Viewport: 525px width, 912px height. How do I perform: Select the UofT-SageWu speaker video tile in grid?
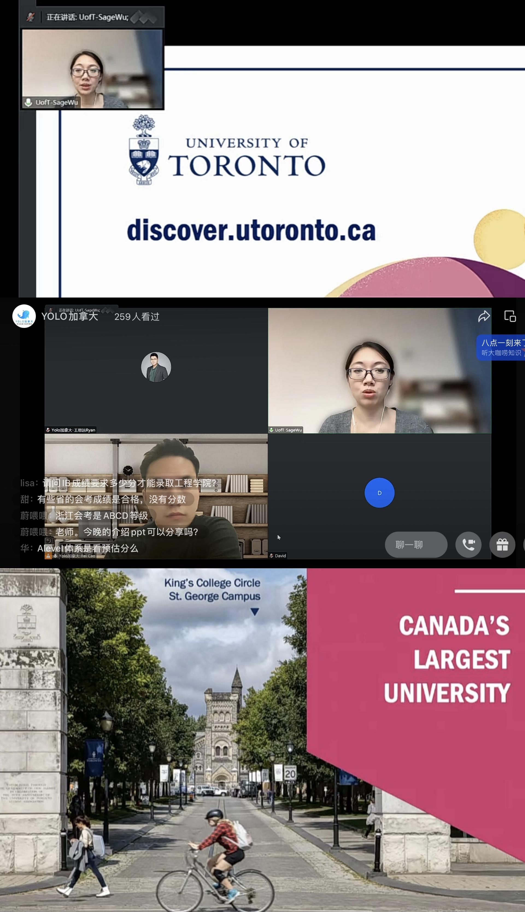pyautogui.click(x=379, y=371)
